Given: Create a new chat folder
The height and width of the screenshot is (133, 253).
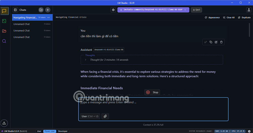Looking at the screenshot, I should 41,10.
